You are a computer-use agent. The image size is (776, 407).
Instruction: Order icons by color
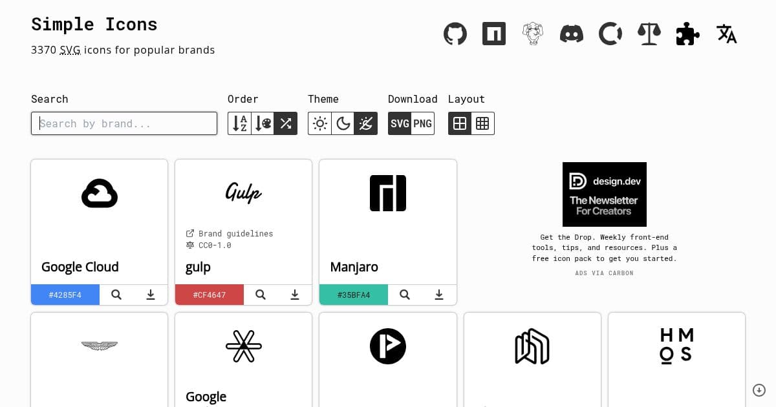pyautogui.click(x=263, y=123)
